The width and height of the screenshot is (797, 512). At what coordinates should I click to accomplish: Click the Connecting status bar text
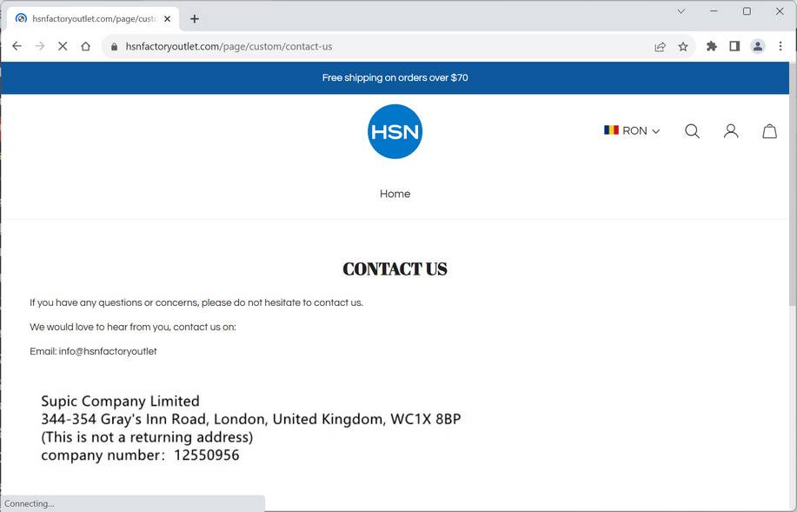point(29,503)
